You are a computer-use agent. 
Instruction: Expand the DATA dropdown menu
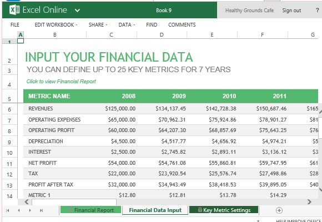[127, 24]
